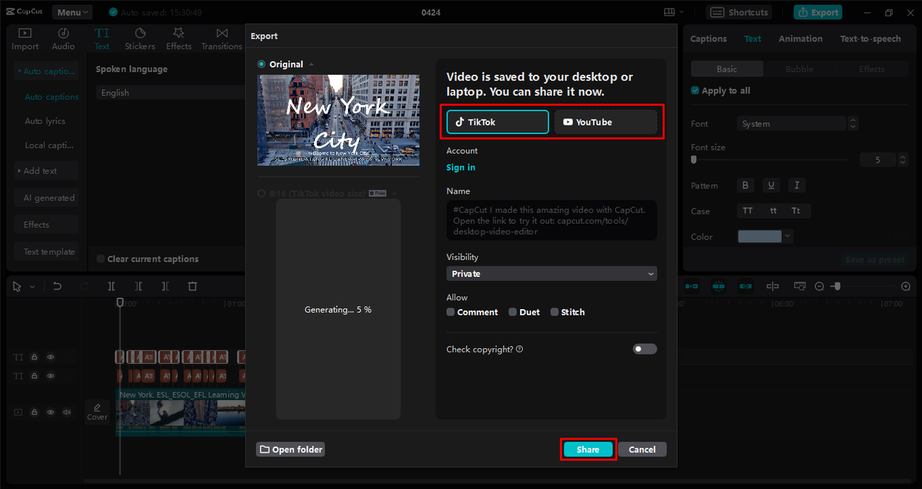Click the Font size slider handle
The width and height of the screenshot is (922, 489).
(694, 160)
